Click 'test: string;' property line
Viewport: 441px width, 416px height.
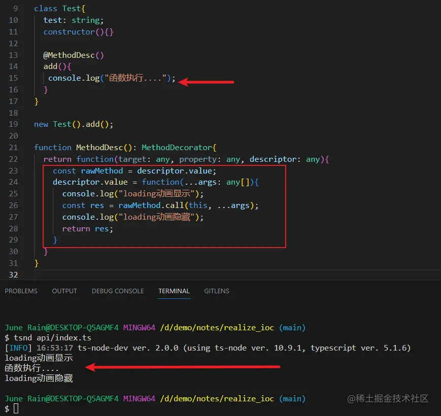pos(74,20)
